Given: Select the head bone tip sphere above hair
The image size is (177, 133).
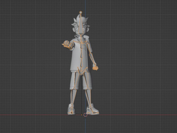Looking at the screenshot, I should (81, 12).
